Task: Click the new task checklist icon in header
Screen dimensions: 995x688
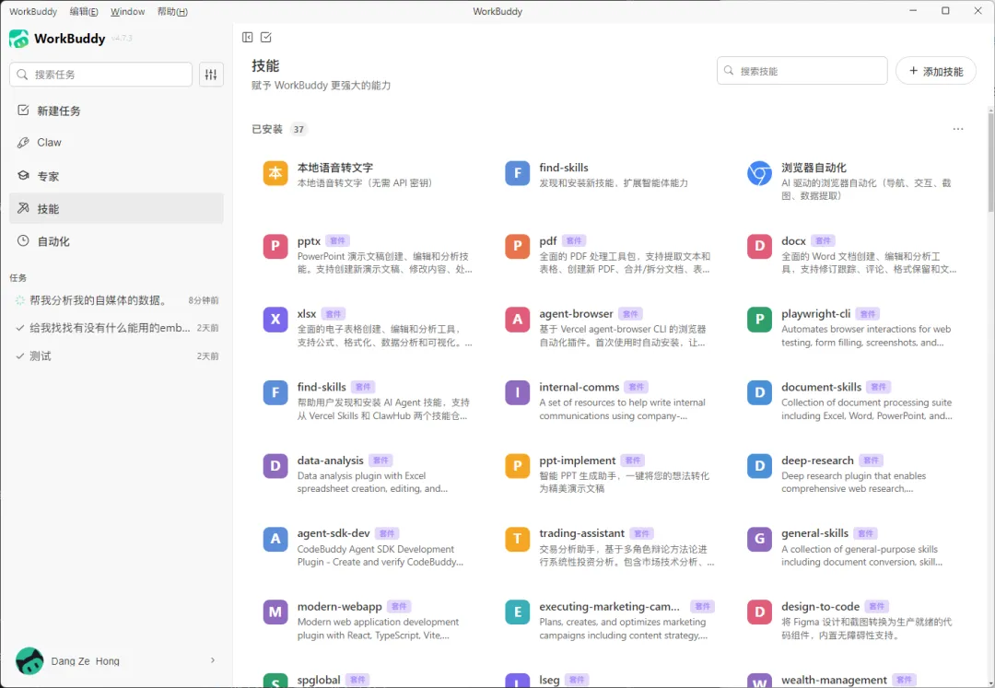Action: [x=266, y=38]
